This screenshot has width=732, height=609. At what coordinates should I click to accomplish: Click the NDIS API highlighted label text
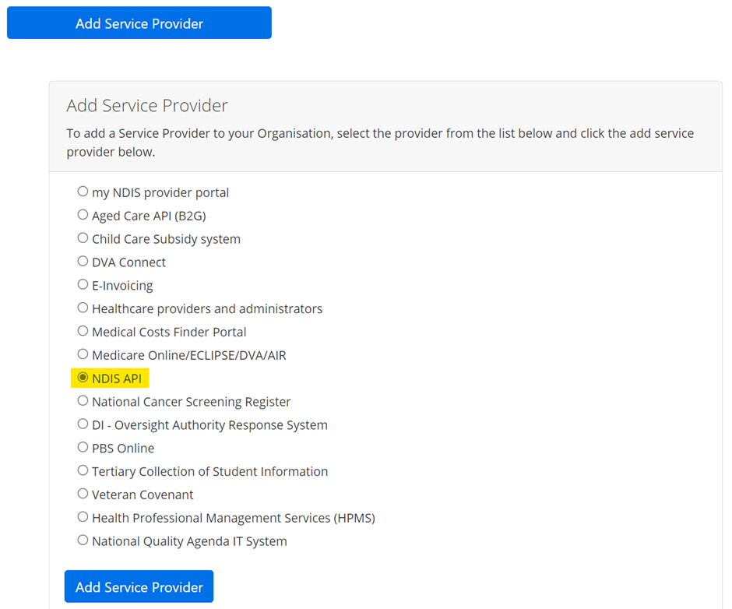point(116,378)
